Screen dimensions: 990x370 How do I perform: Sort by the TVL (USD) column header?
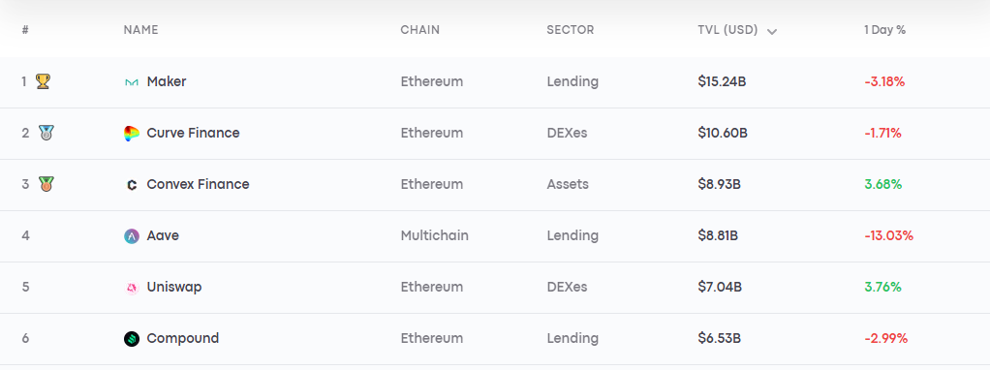pos(727,30)
